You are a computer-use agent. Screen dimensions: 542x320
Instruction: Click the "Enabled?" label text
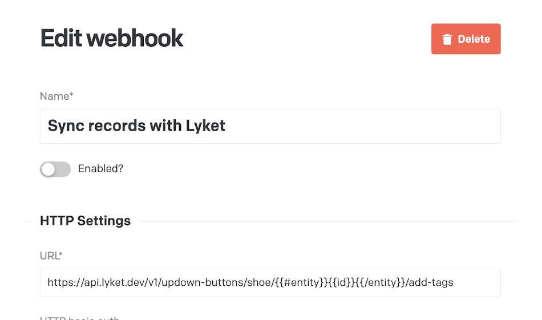tap(100, 169)
